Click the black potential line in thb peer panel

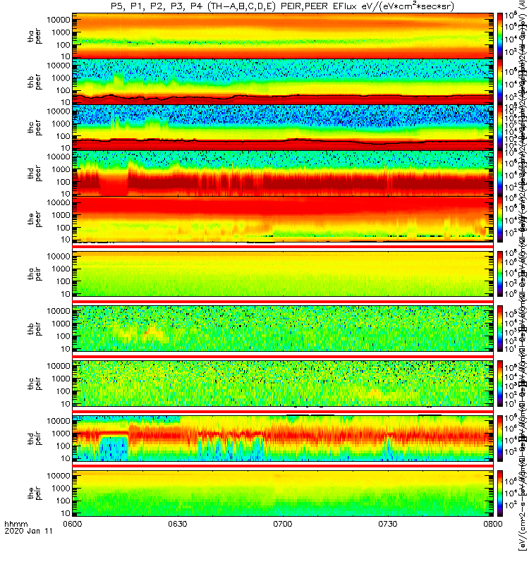283,97
